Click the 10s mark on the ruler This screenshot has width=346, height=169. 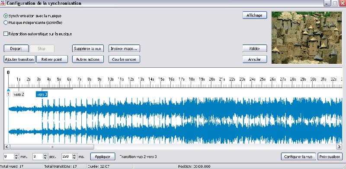pyautogui.click(x=110, y=79)
